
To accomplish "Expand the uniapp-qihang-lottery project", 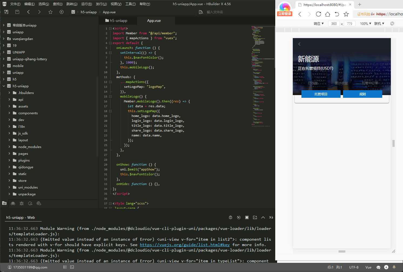I will pos(4,59).
